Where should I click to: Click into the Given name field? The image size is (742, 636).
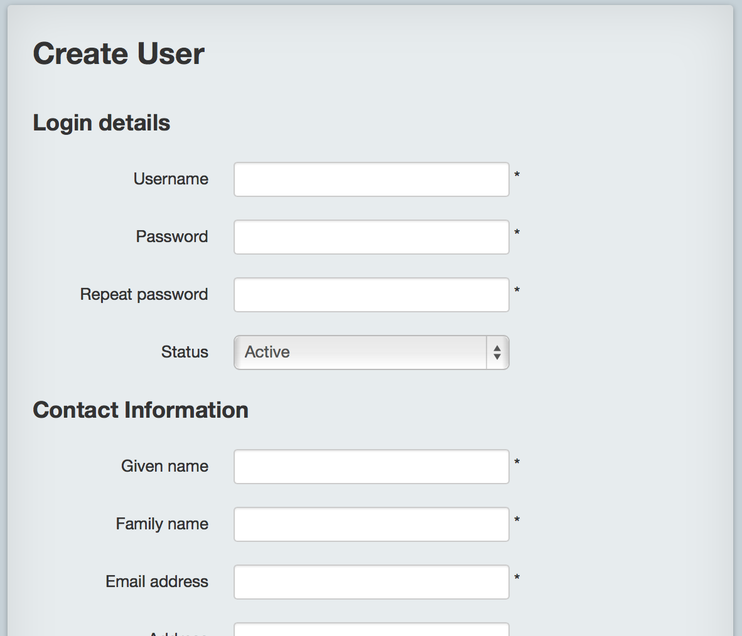[x=372, y=467]
